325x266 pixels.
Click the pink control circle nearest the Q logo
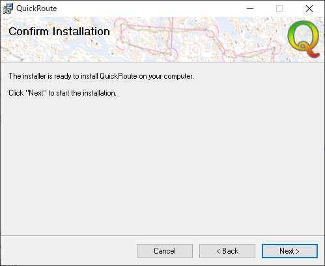(274, 47)
